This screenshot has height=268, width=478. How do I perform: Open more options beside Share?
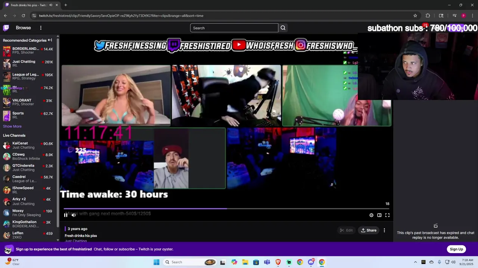pyautogui.click(x=384, y=230)
